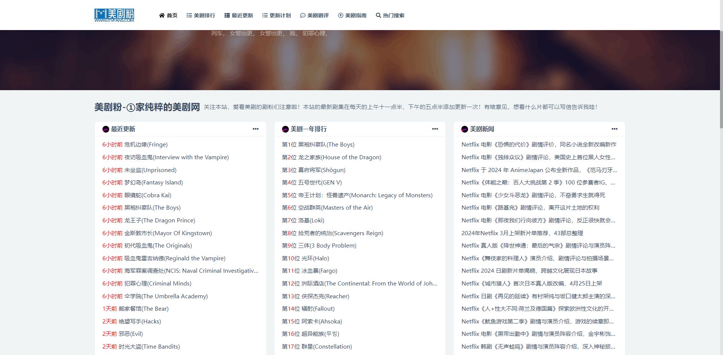Image resolution: width=723 pixels, height=355 pixels.
Task: Open 第14位 辐射(Fallout)
Action: [308, 309]
